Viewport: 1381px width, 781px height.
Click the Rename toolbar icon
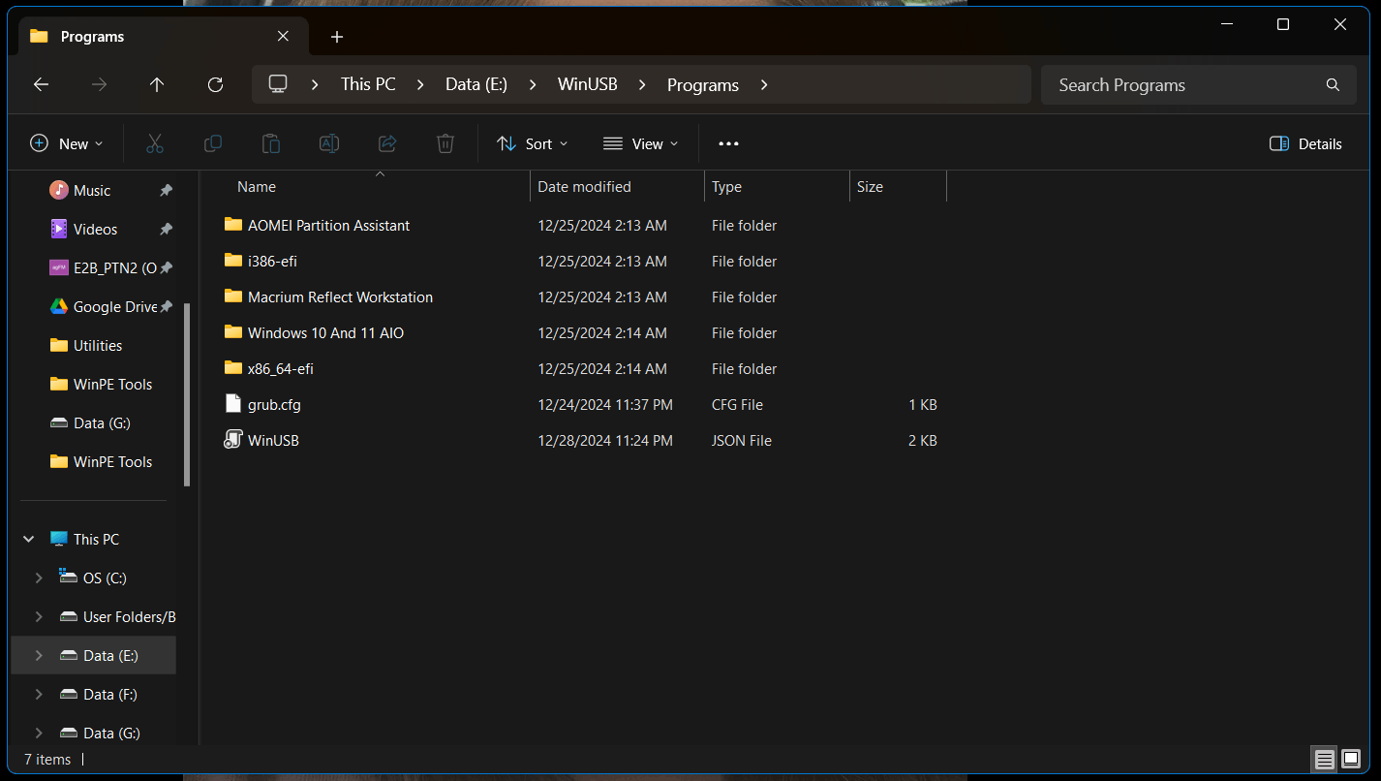(329, 143)
